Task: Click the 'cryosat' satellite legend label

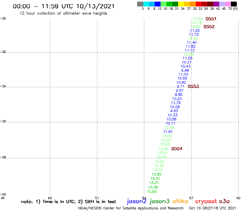Action: [x=206, y=201]
